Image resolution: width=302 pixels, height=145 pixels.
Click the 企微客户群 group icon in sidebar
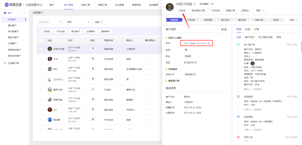click(5, 63)
